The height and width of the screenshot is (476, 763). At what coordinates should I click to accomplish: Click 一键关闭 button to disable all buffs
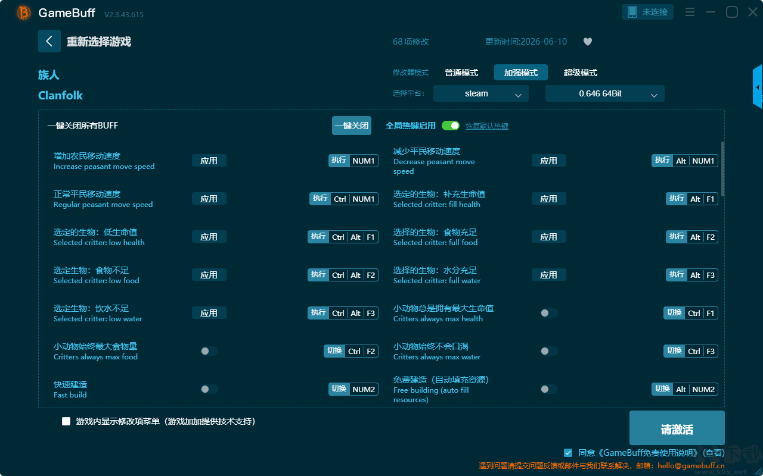point(352,126)
